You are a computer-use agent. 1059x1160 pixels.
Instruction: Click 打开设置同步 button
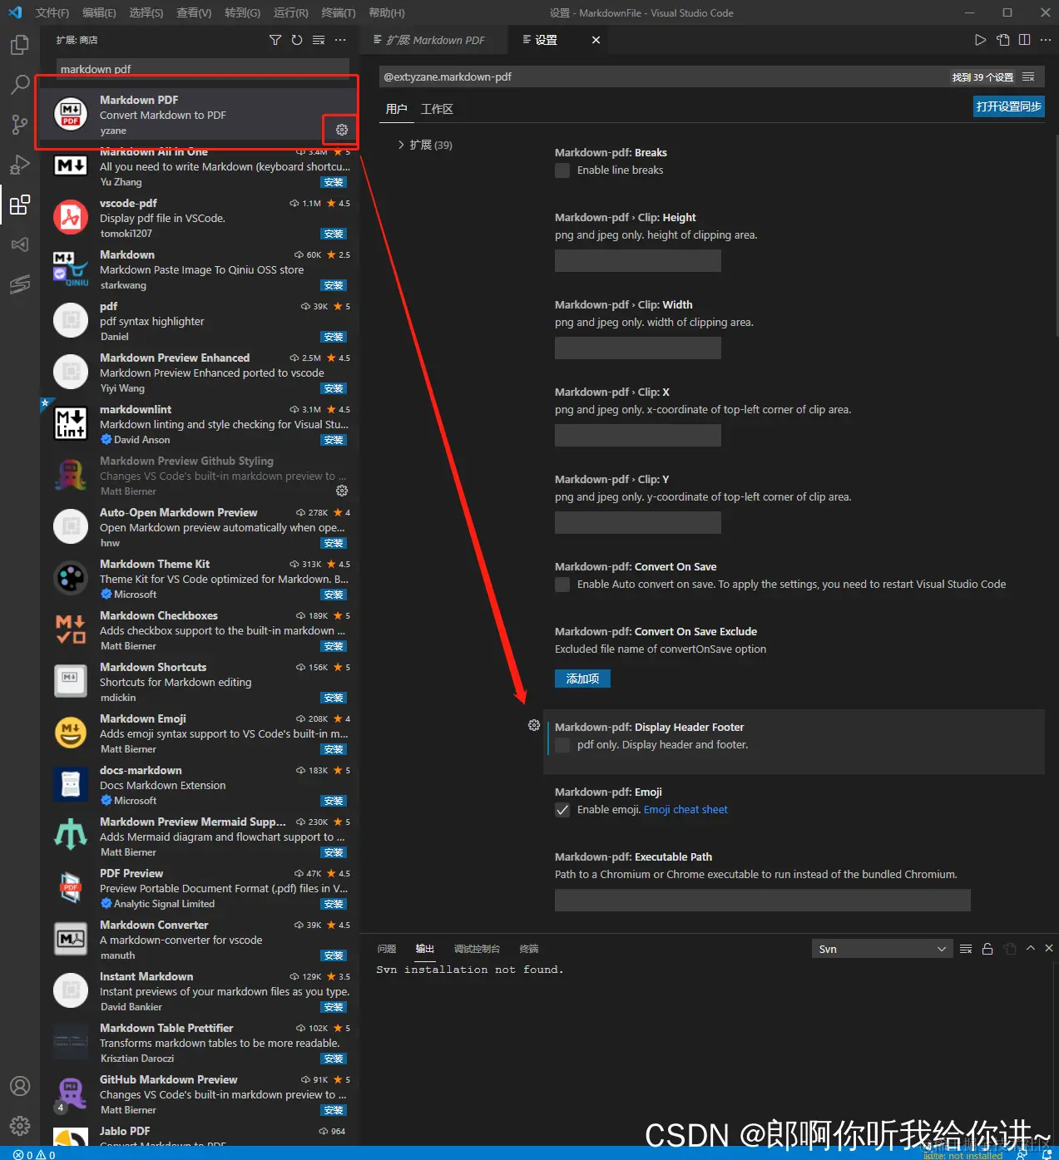coord(1008,106)
